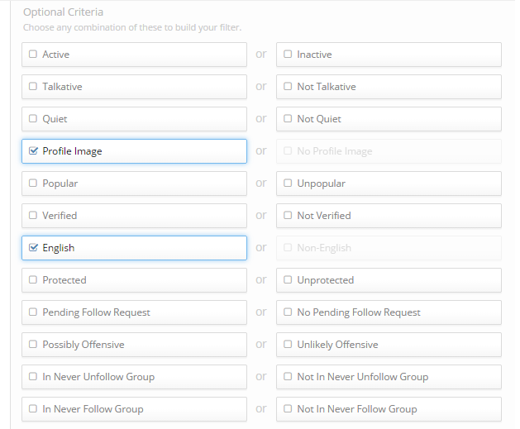Tick the Unlikely Offensive option
Viewport: 520px width, 429px height.
click(288, 344)
